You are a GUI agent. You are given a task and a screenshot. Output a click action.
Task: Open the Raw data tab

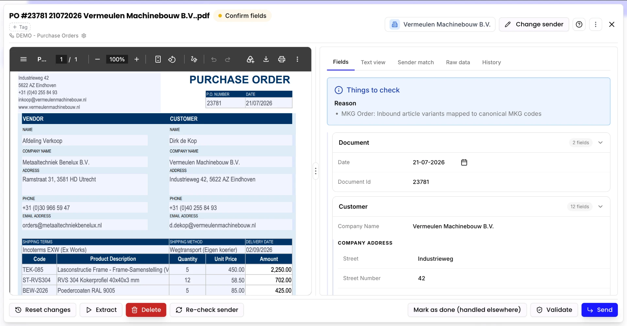[458, 62]
